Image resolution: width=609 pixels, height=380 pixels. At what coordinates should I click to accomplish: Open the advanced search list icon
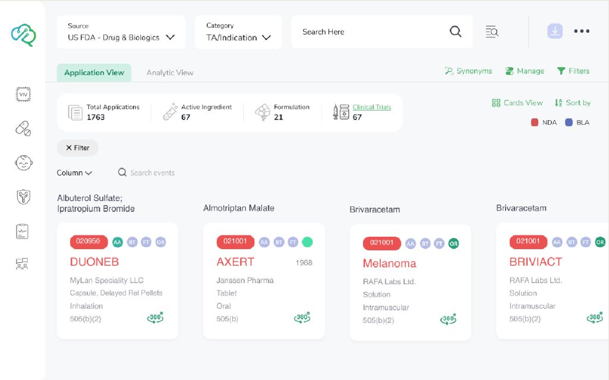click(x=492, y=32)
